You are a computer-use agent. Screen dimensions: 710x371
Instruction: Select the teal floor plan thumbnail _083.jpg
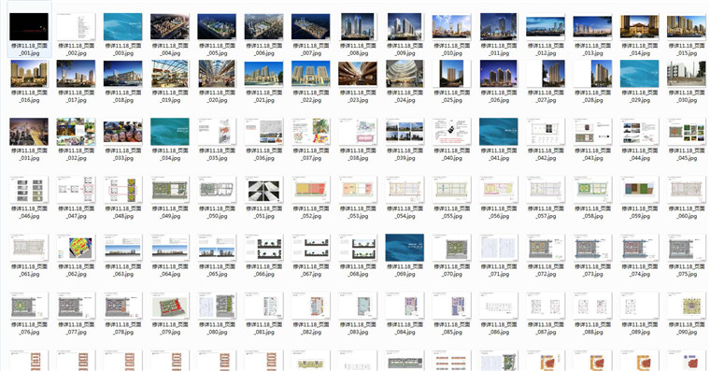click(358, 306)
